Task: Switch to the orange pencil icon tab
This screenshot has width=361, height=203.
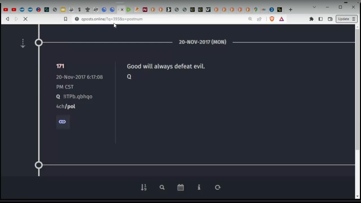Action: tap(137, 10)
